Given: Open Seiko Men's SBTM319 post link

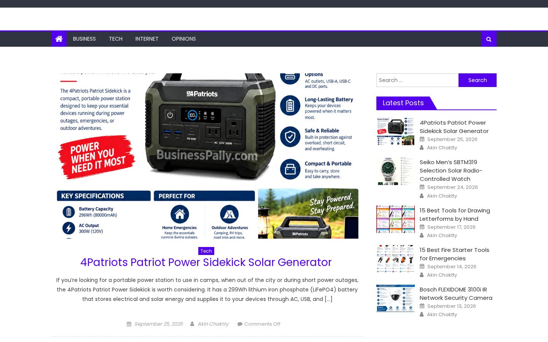Looking at the screenshot, I should pyautogui.click(x=451, y=171).
